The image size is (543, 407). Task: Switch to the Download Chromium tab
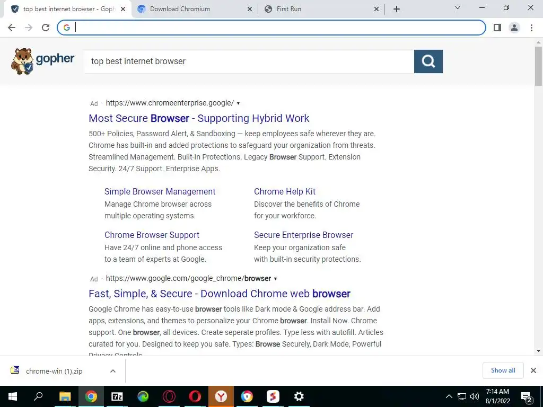click(x=195, y=10)
